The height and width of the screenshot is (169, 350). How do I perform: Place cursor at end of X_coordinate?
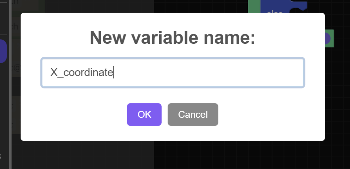click(113, 72)
